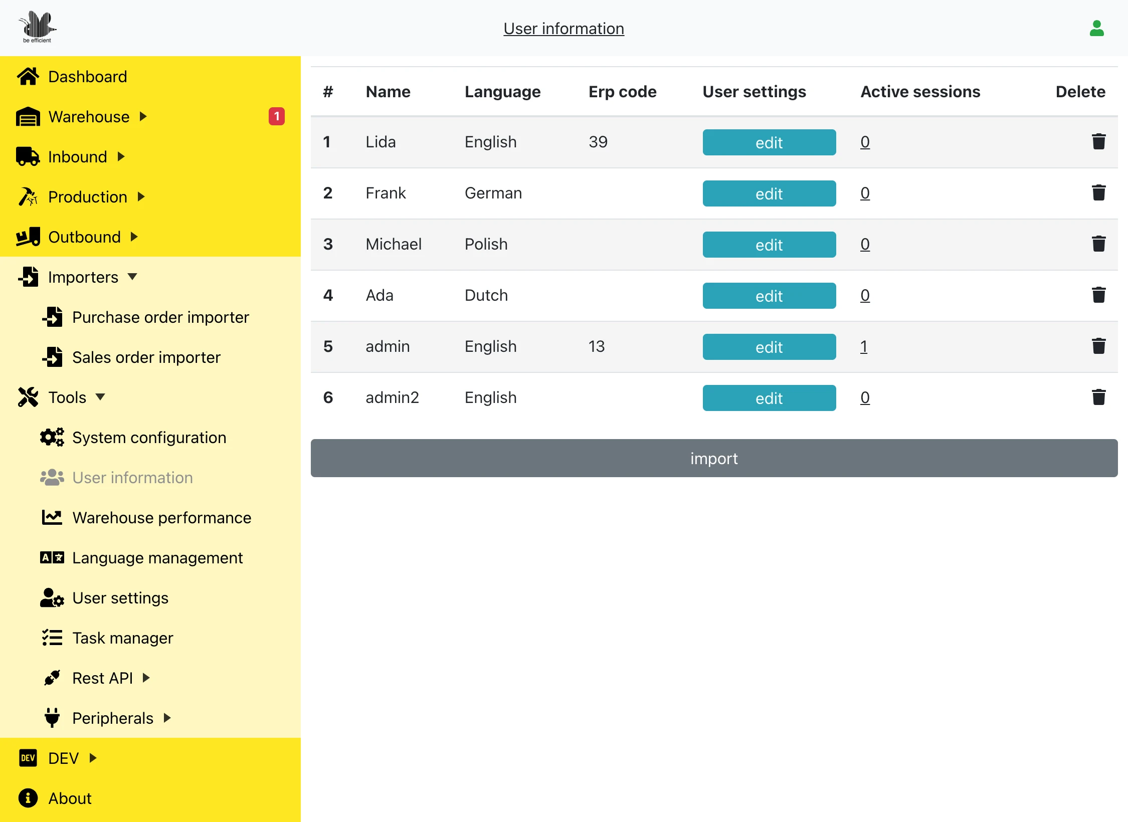Screen dimensions: 1128x822
Task: Click the Task manager list icon
Action: click(52, 638)
